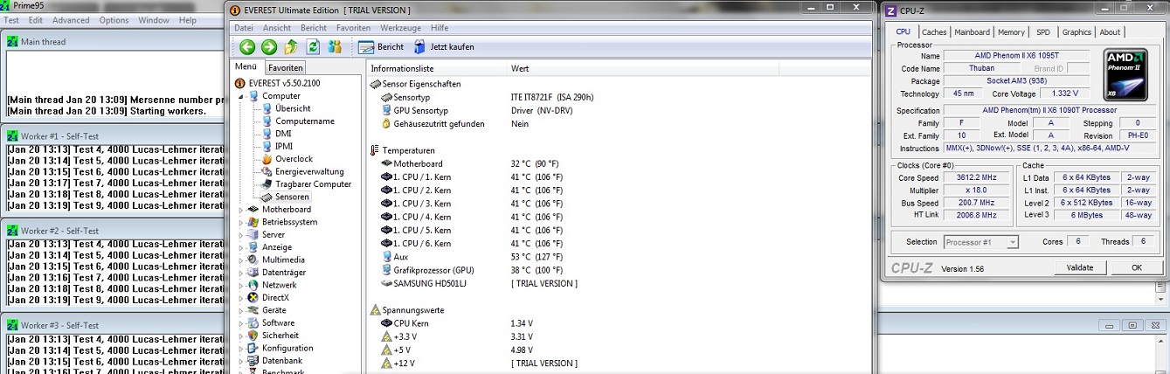Open the Bericht report wizard
This screenshot has height=374, width=1170.
click(x=382, y=47)
